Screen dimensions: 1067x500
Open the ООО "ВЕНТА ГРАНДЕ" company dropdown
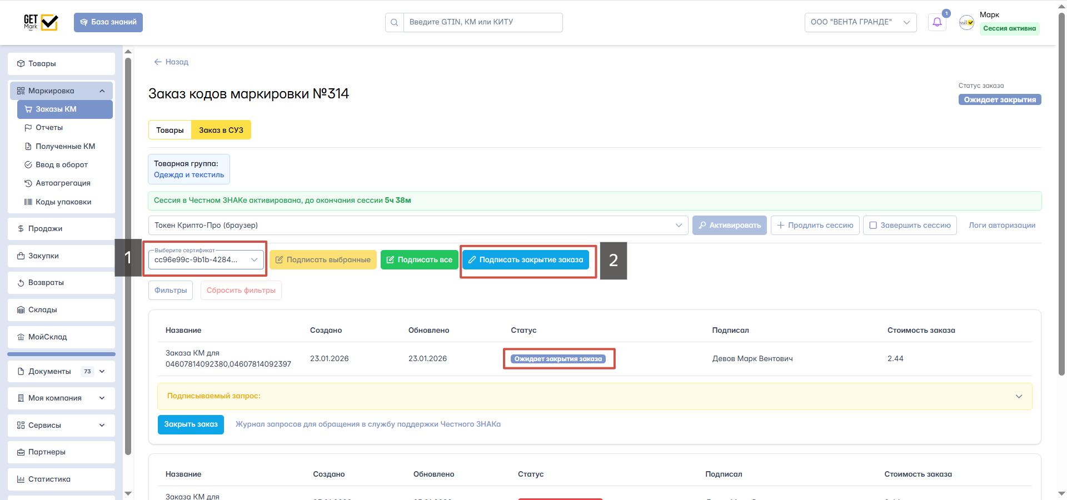(x=860, y=22)
